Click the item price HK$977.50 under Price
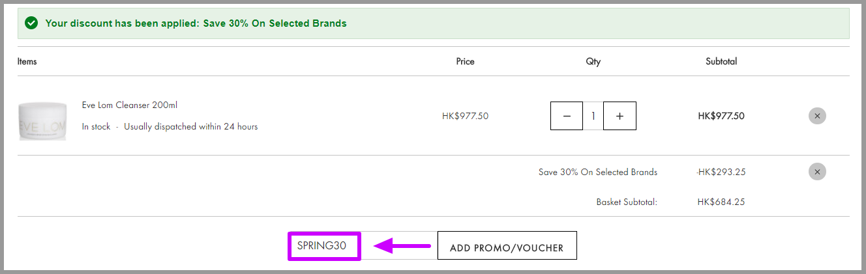866x274 pixels. tap(466, 116)
